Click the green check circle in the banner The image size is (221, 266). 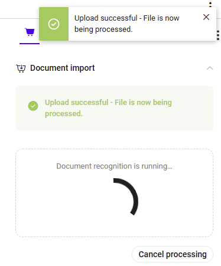[33, 106]
